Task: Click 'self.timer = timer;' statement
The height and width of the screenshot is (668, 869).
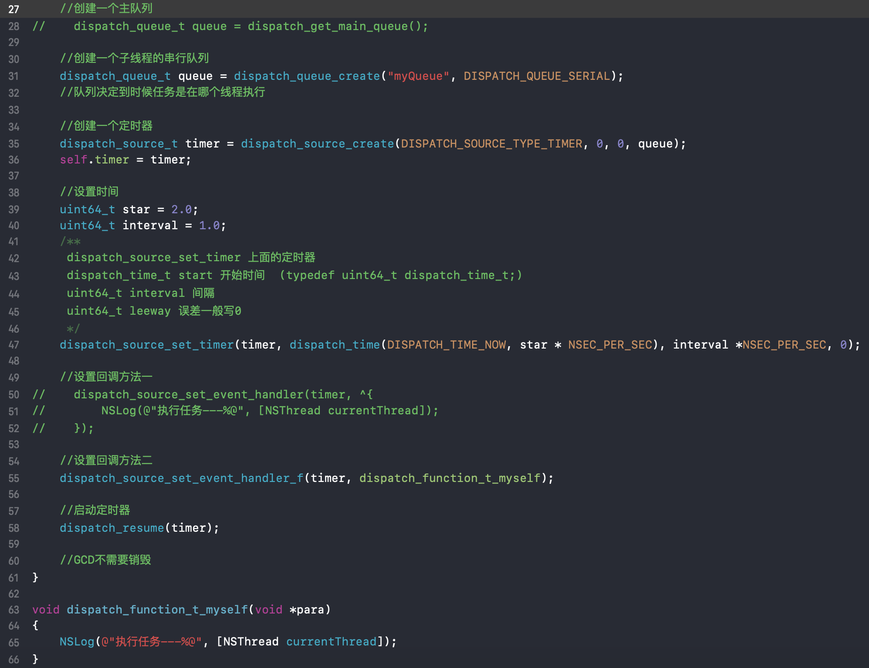Action: coord(125,160)
